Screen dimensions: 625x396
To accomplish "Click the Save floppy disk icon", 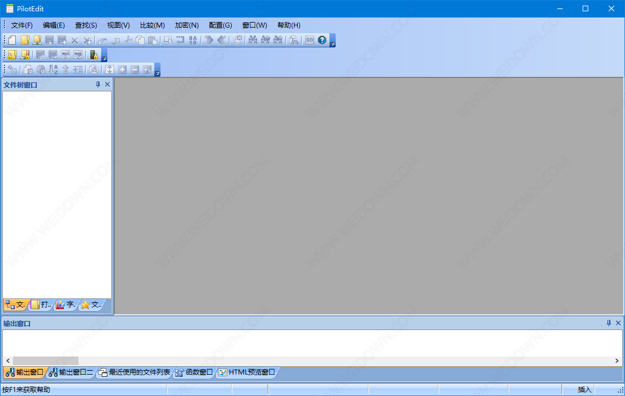I will (49, 40).
